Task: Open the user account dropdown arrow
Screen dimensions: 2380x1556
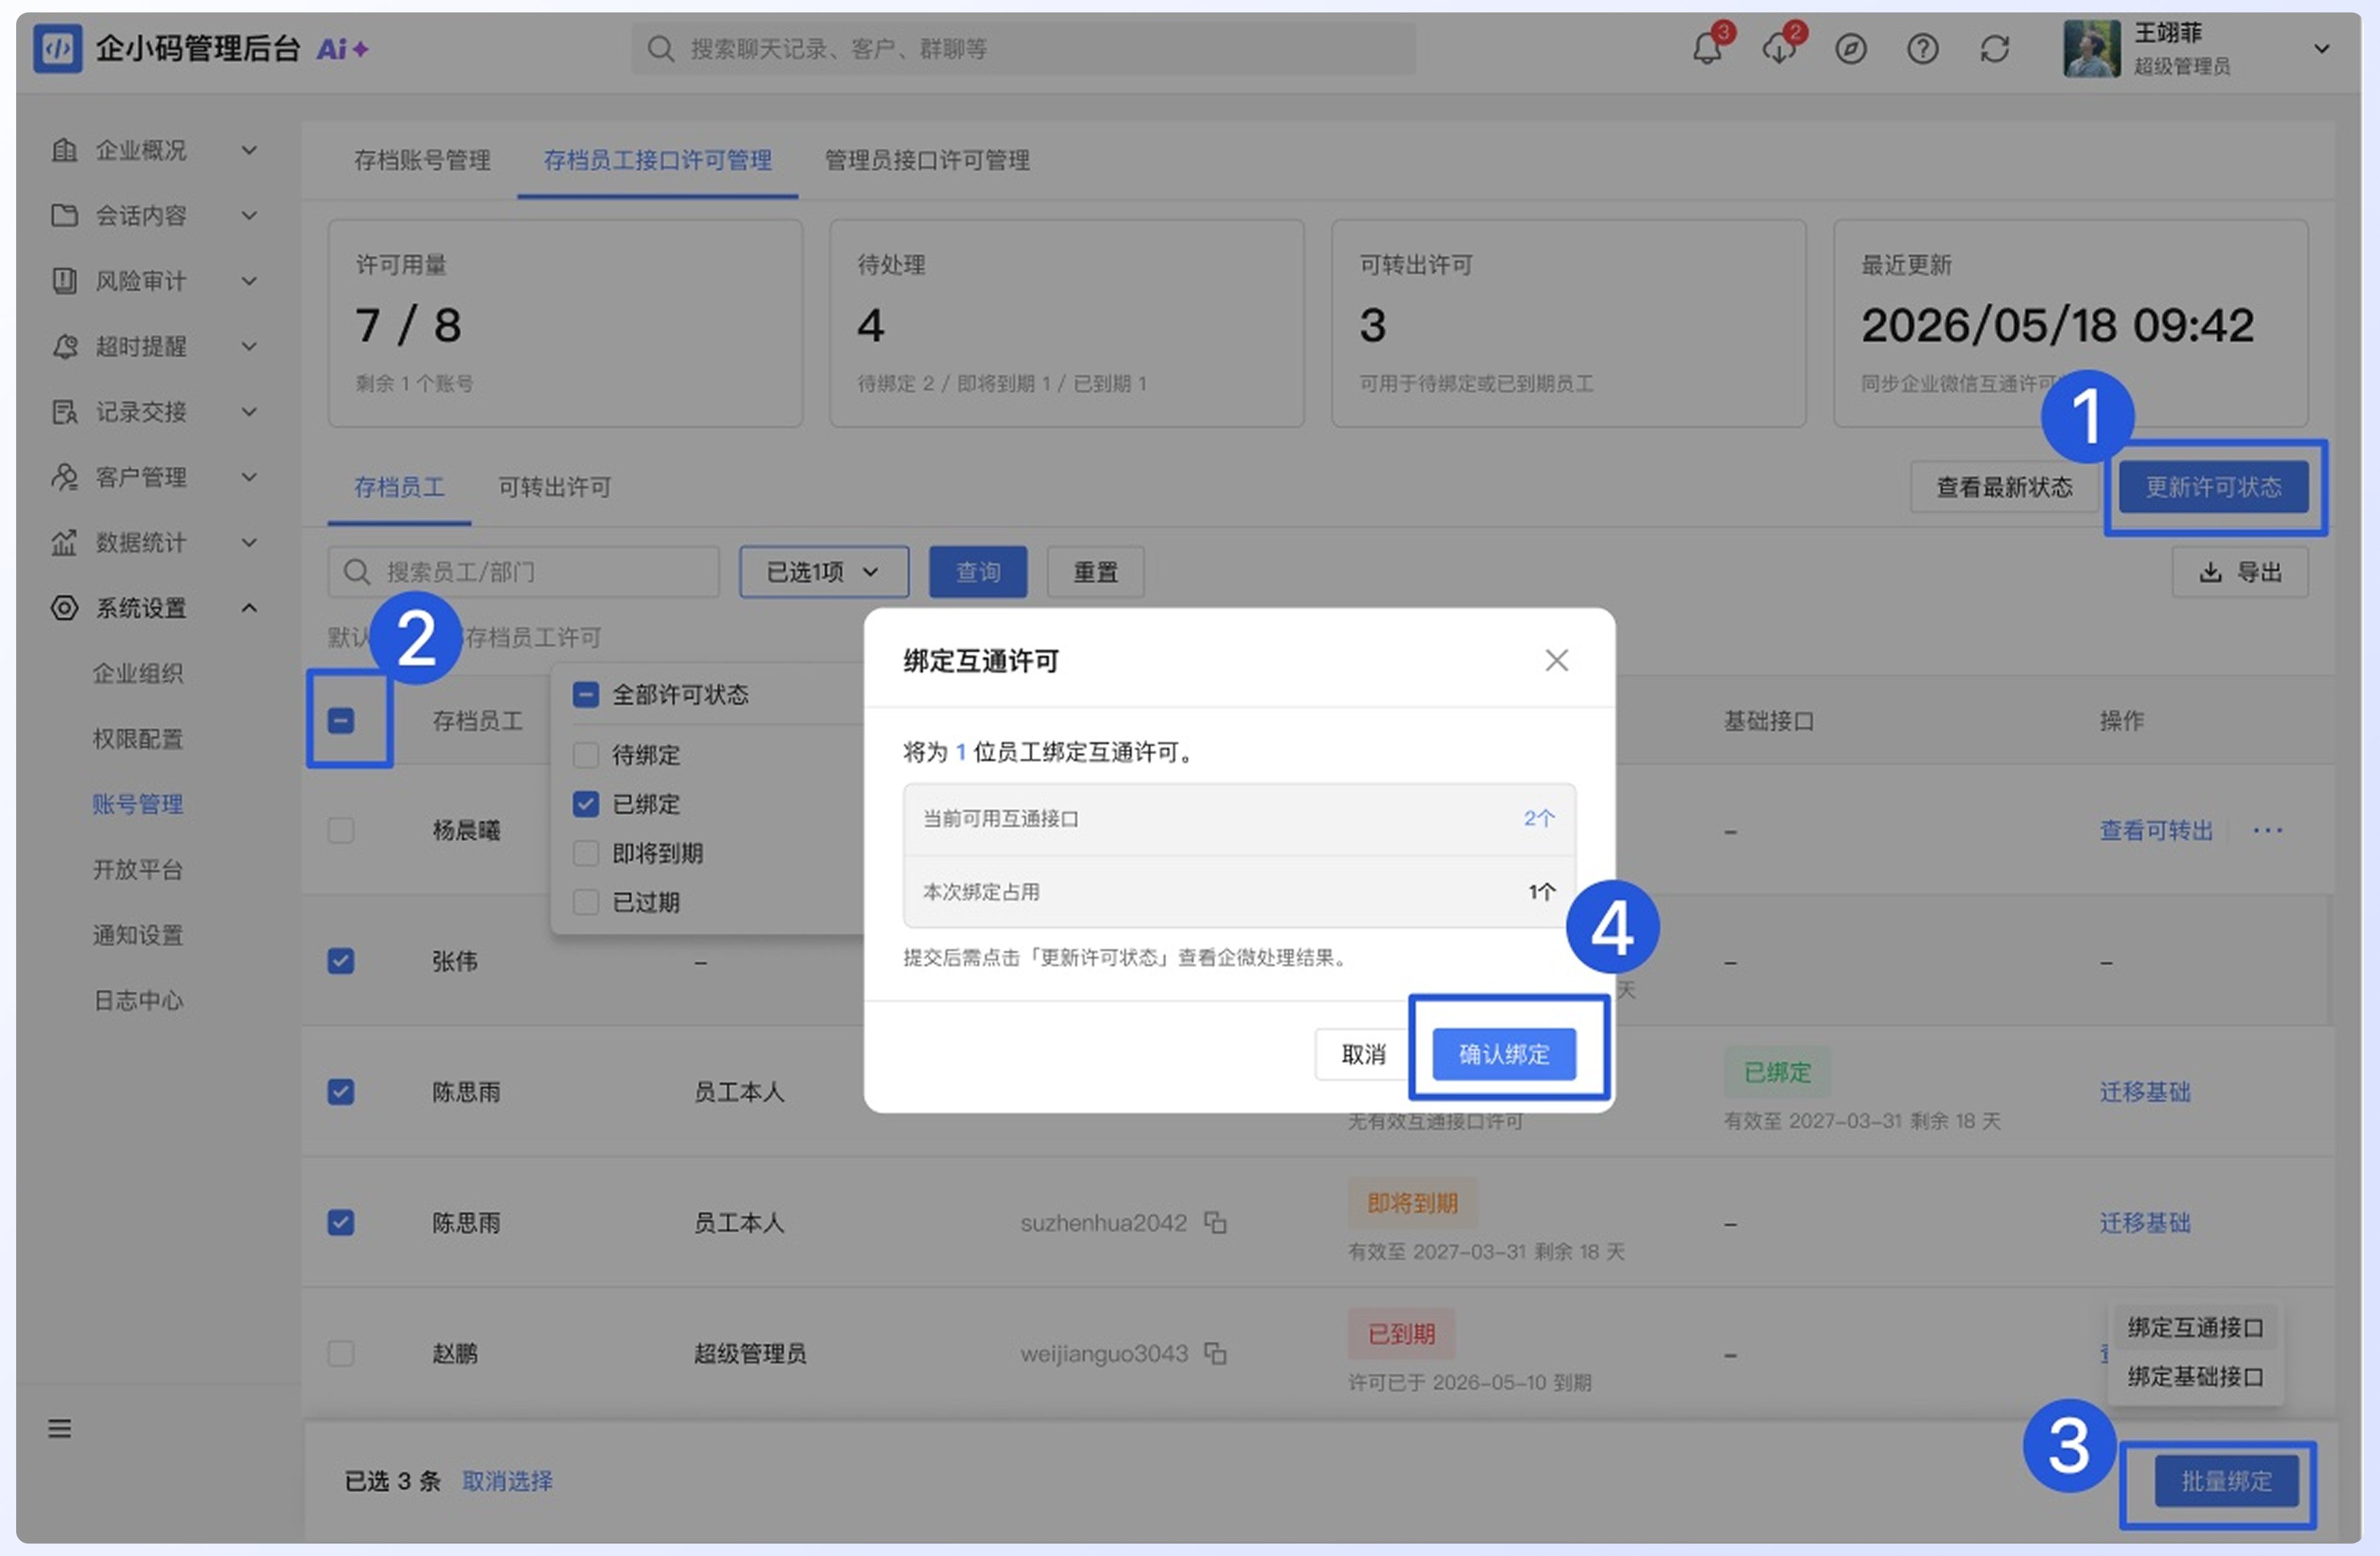Action: pyautogui.click(x=2322, y=48)
